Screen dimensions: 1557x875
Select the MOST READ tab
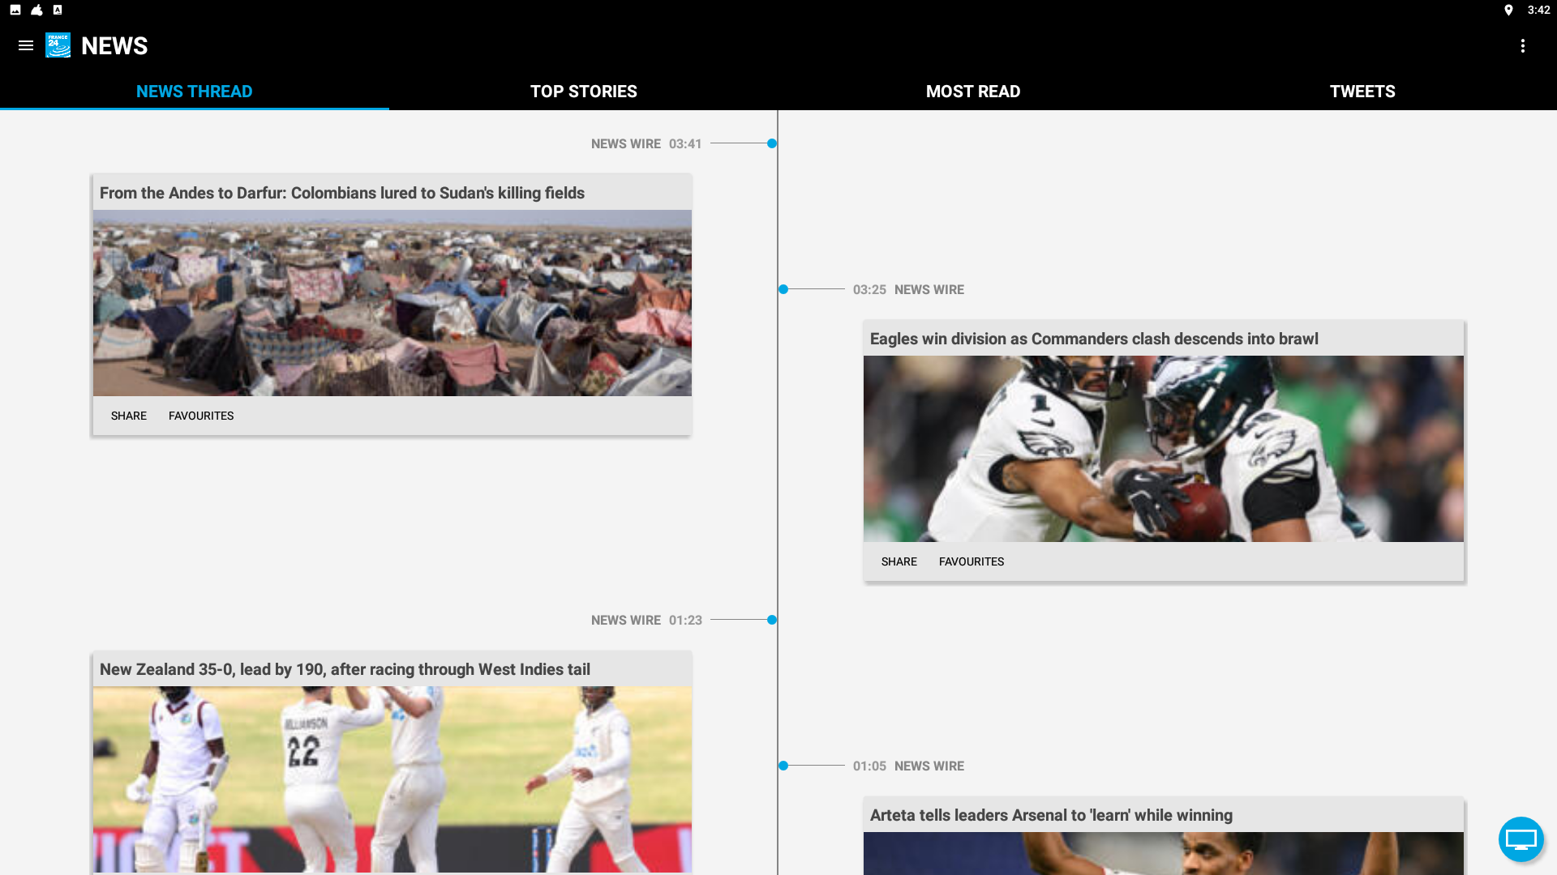coord(973,92)
